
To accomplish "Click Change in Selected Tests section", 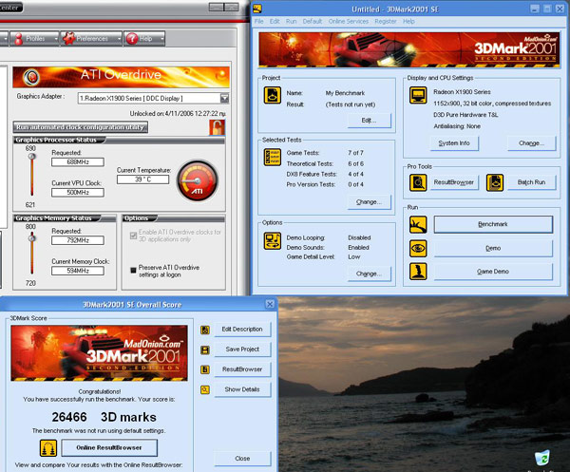I will click(369, 202).
